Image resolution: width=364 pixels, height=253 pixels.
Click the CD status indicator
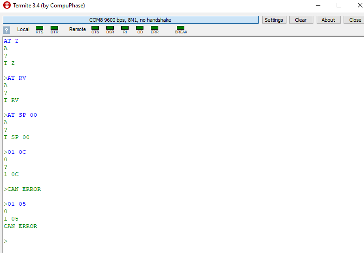pyautogui.click(x=140, y=28)
